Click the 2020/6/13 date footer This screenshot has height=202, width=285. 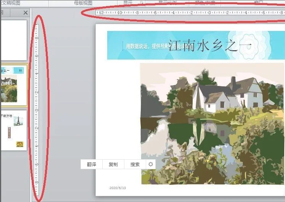(118, 188)
